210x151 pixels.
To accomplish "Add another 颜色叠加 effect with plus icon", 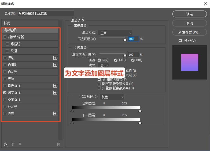I will click(x=55, y=86).
